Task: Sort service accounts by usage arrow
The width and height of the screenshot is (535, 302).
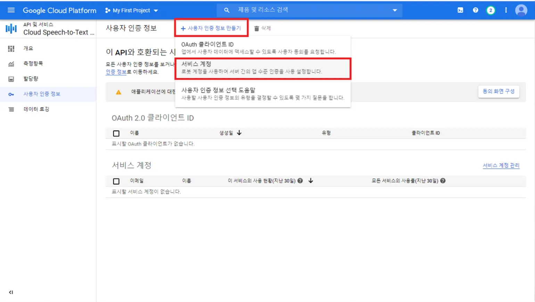Action: tap(311, 181)
